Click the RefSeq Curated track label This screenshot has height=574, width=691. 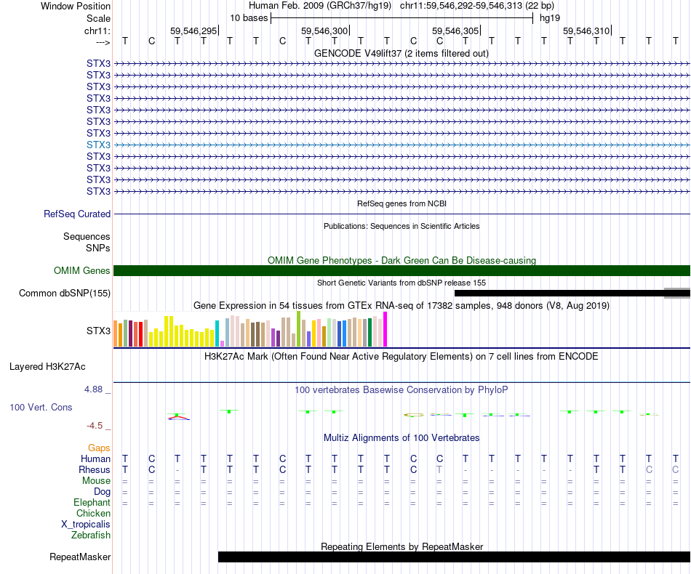[77, 214]
